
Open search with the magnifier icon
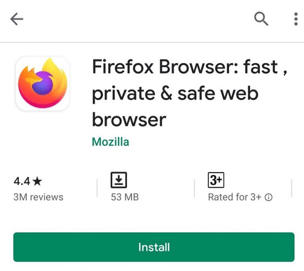261,19
